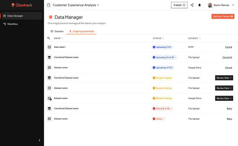Viewport: 238px width, 146px height.
Task: Click page subtitle 'One single place to manage'
Action: coord(77,23)
